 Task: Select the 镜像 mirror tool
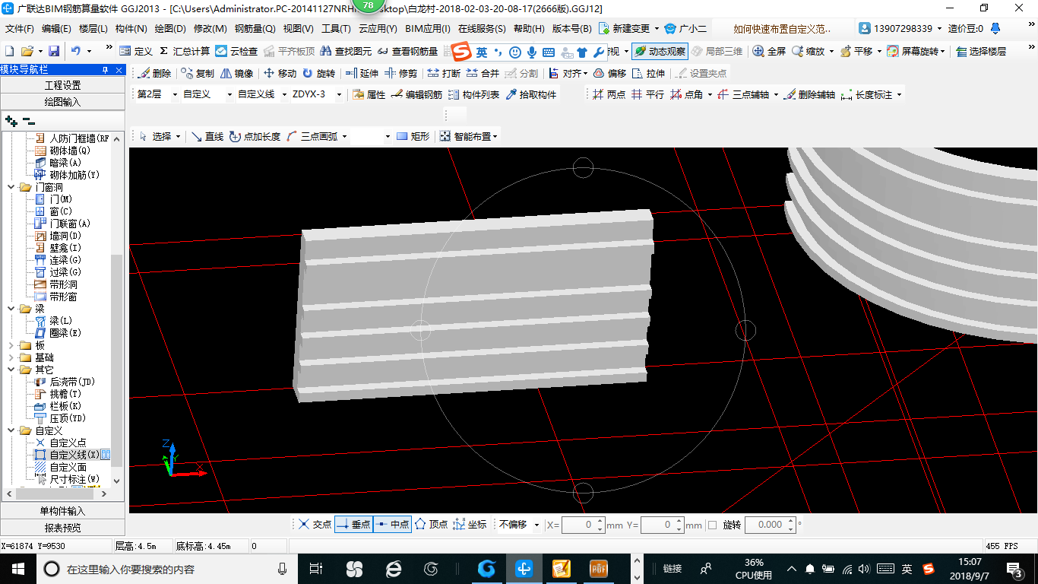[236, 74]
